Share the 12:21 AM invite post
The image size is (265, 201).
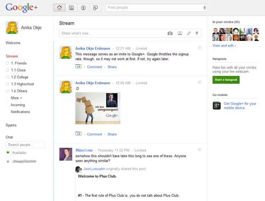pyautogui.click(x=112, y=67)
